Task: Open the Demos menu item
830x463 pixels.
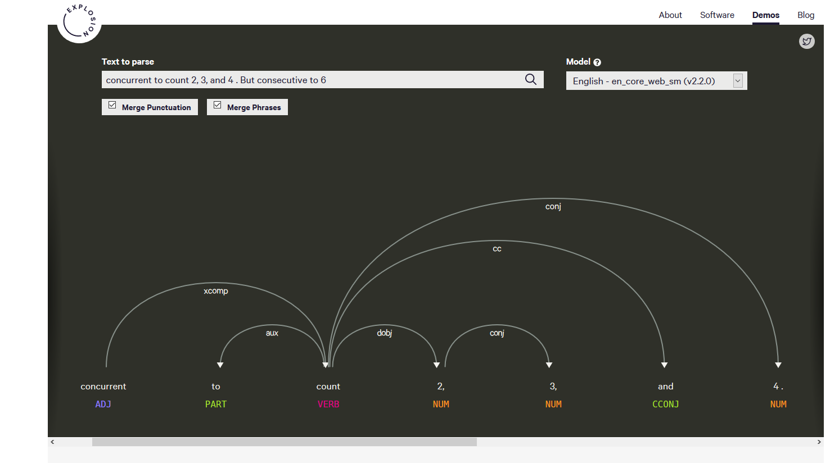Action: [x=766, y=15]
